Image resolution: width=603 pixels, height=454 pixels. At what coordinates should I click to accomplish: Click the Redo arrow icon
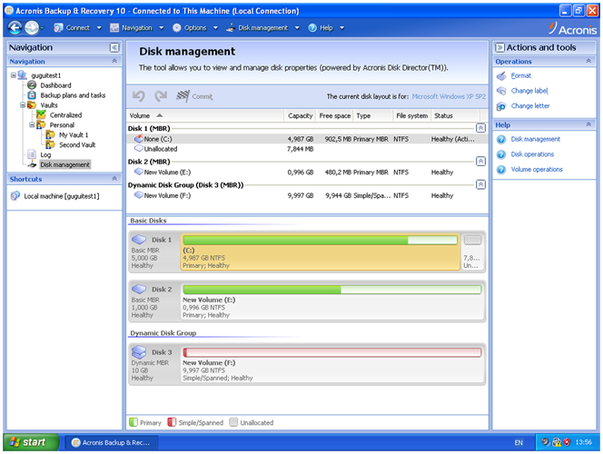click(161, 96)
